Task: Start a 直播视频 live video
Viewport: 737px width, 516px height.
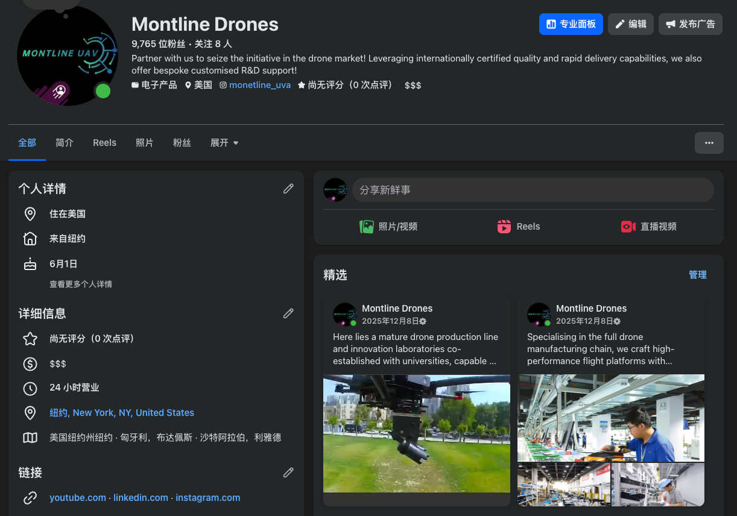Action: pyautogui.click(x=649, y=227)
